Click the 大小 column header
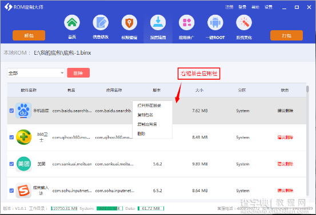Viewport: 316px width, 215px height. (x=199, y=90)
